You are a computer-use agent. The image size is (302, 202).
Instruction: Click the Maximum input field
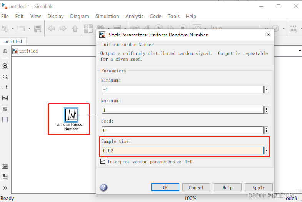point(183,110)
